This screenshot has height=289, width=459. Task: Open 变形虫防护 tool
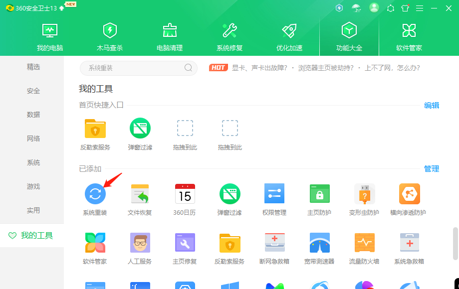pos(364,194)
